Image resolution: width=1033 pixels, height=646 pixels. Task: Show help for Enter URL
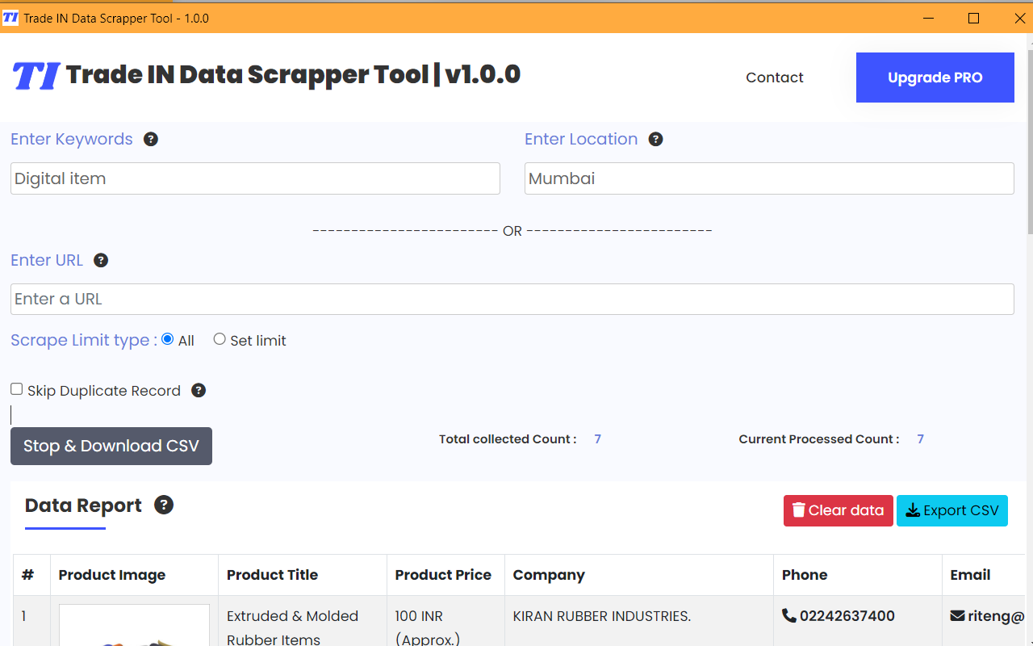[101, 260]
